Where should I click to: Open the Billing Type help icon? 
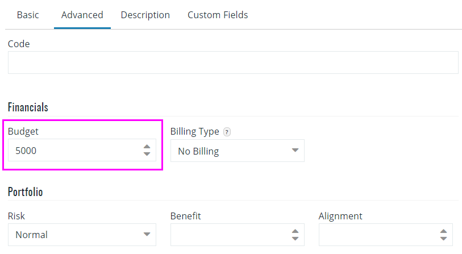click(227, 132)
